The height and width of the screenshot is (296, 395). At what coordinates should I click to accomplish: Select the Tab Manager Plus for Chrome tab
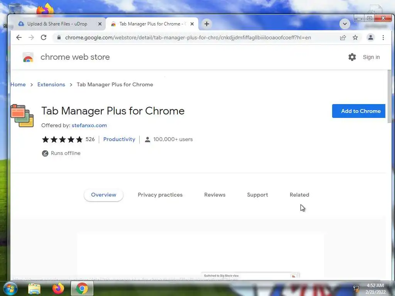pos(152,24)
